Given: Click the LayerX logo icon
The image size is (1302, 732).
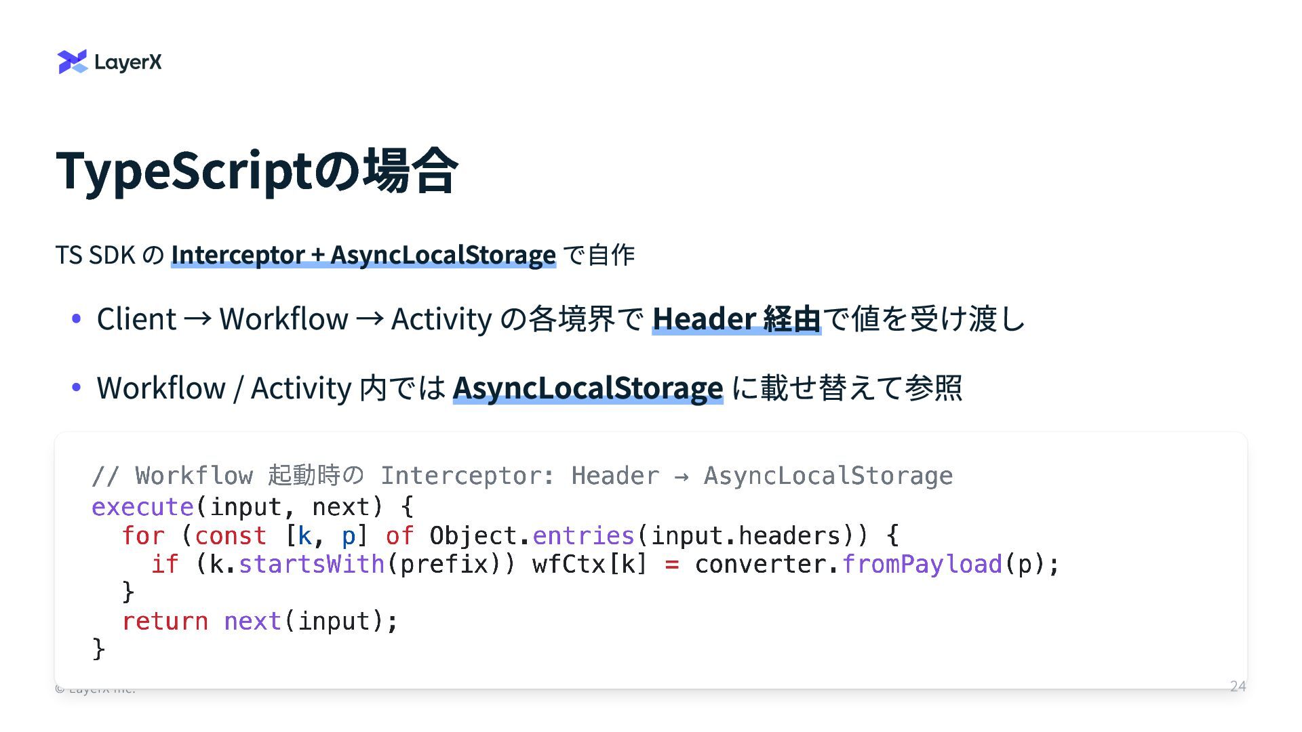Looking at the screenshot, I should pyautogui.click(x=73, y=62).
